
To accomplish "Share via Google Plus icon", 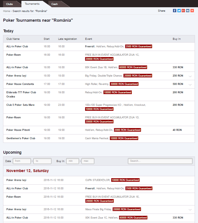I will click(x=183, y=11).
